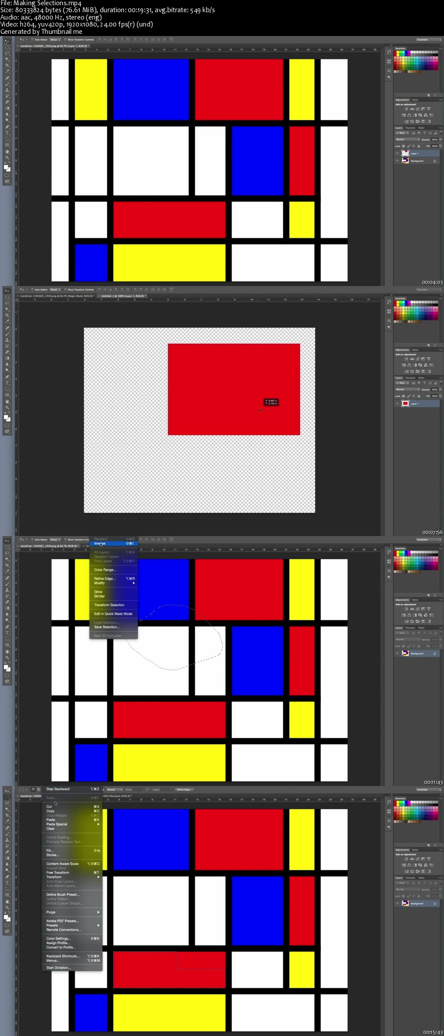The image size is (444, 1036).
Task: Select the Type tool in the 00:04:03 frame
Action: pyautogui.click(x=7, y=132)
